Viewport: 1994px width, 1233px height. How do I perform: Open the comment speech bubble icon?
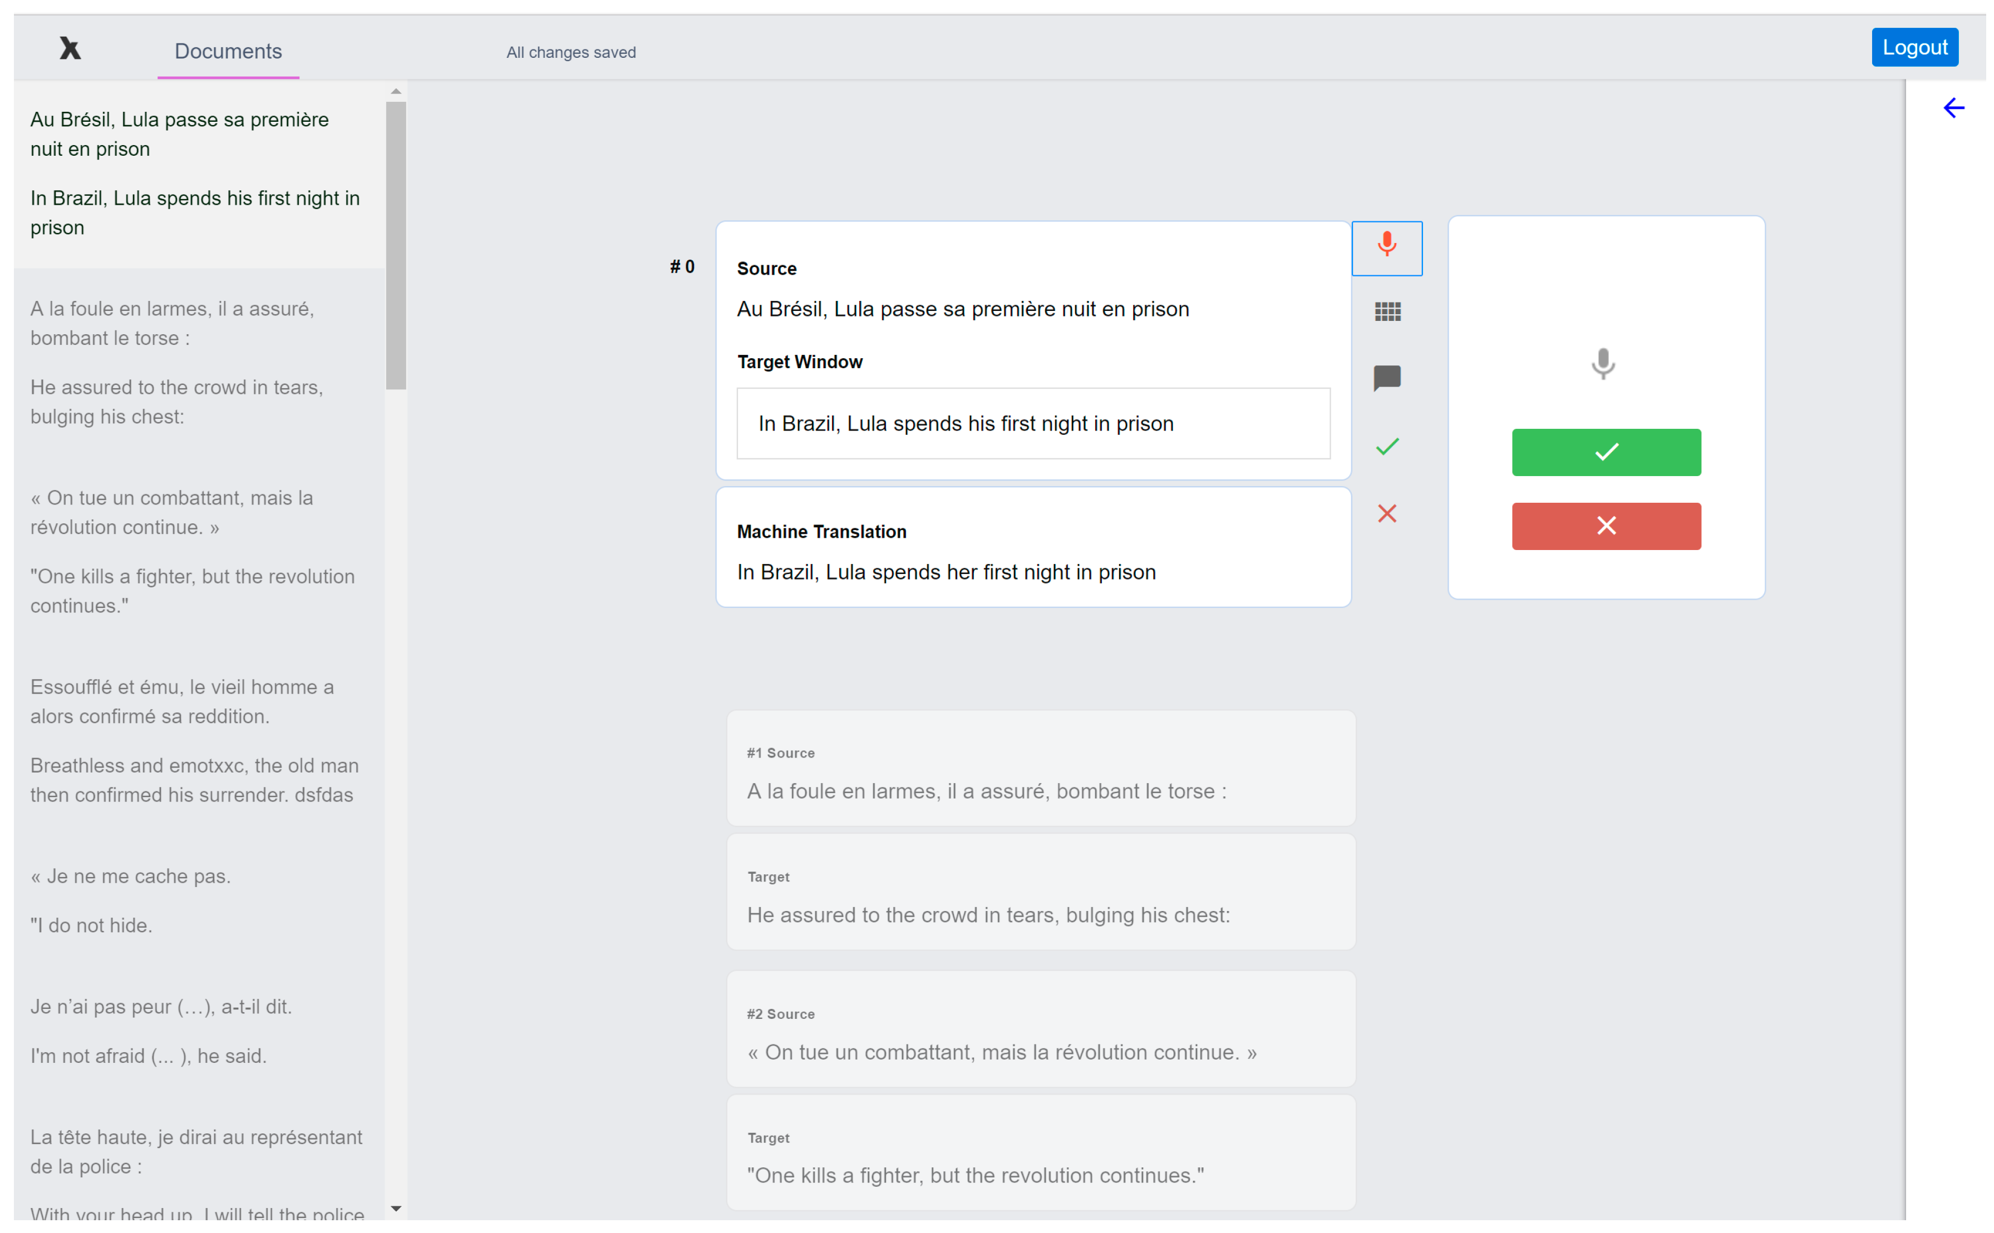click(1387, 378)
